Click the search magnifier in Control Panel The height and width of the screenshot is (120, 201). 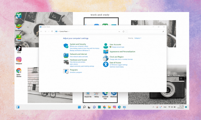pos(163,31)
